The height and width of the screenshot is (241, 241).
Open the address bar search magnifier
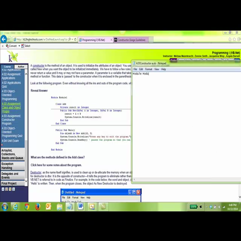click(69, 39)
